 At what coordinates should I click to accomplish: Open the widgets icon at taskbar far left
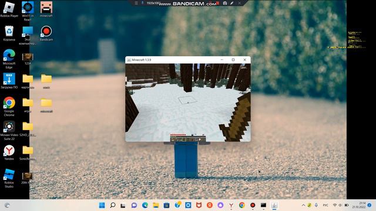pos(7,205)
